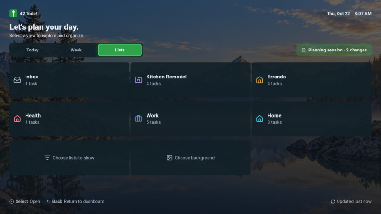Select the Lists tab
381x214 pixels.
[x=120, y=50]
